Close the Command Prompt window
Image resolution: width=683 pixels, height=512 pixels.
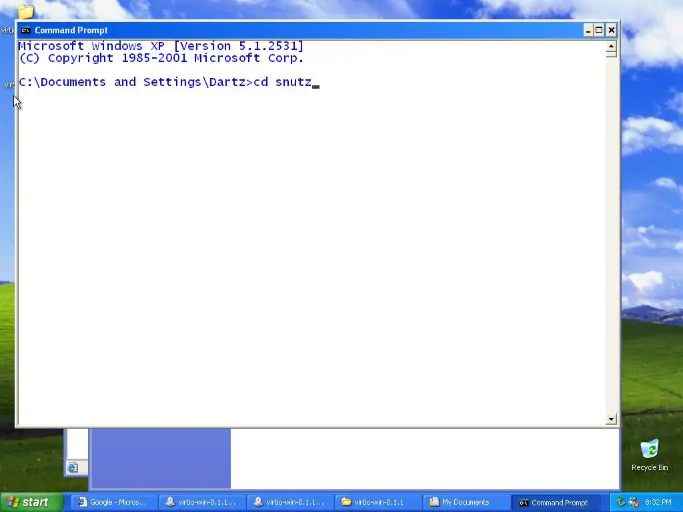point(612,30)
